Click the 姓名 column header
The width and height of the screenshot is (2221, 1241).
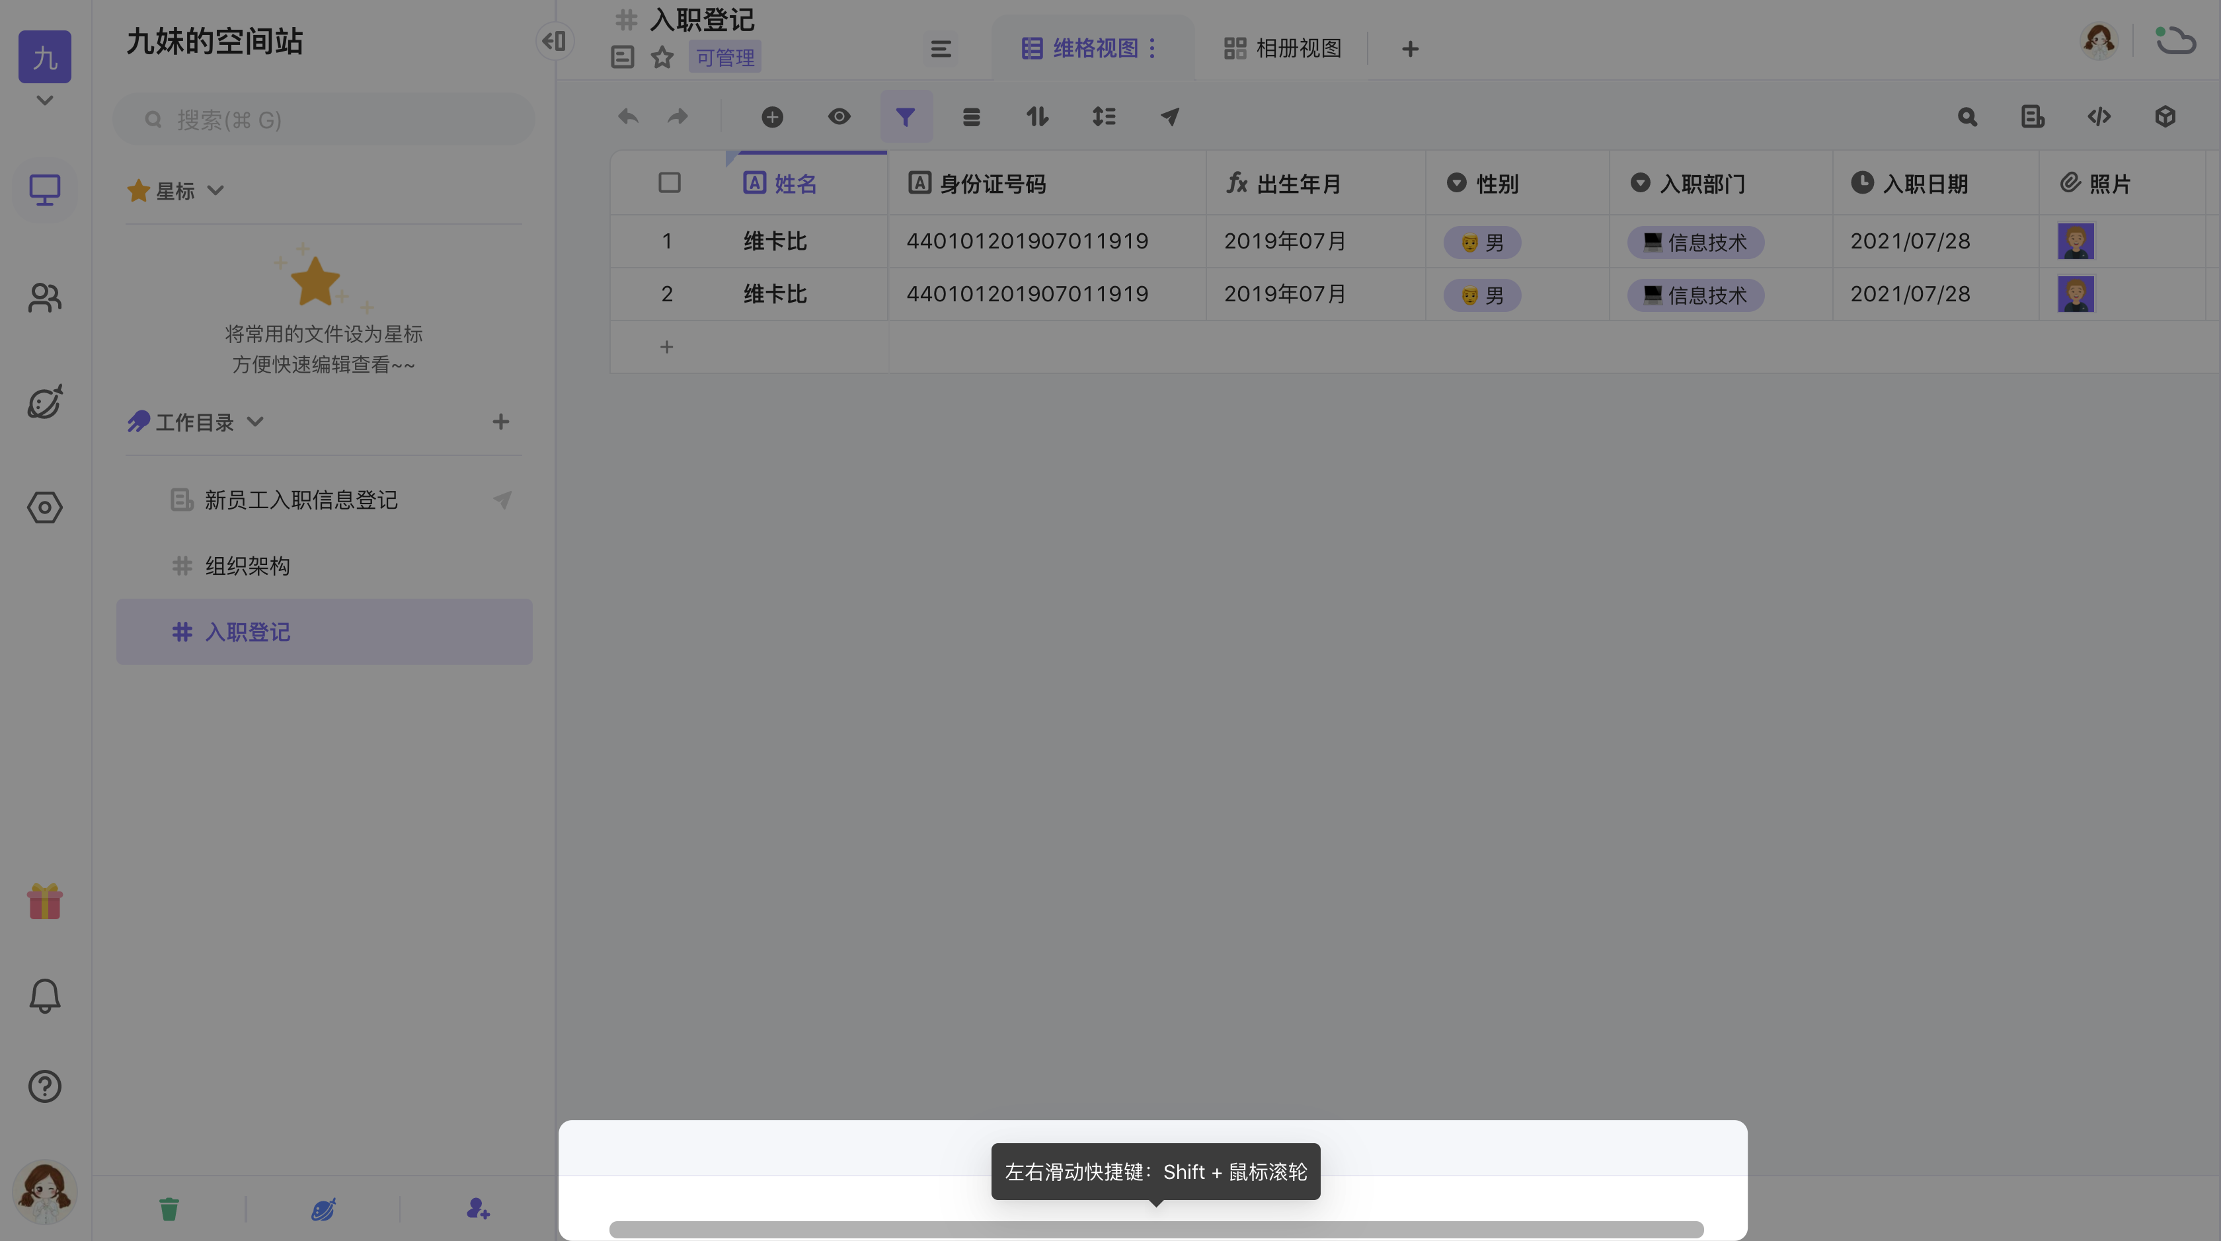(x=808, y=184)
